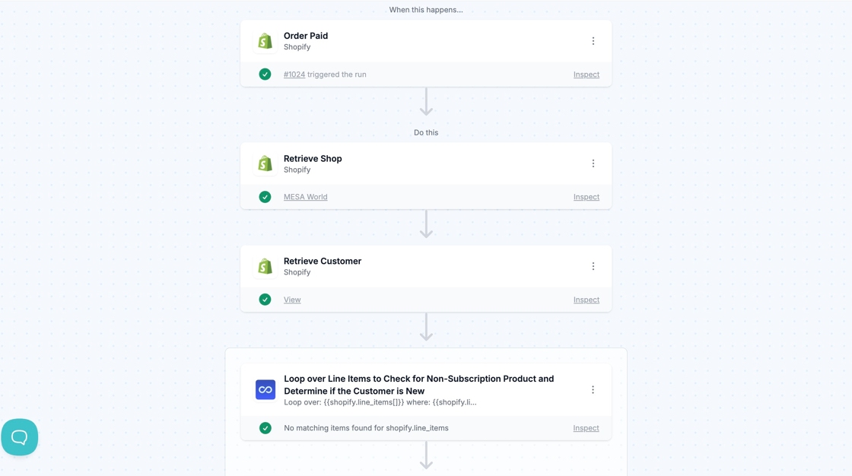Inspect the Retrieve Shop step output
The height and width of the screenshot is (476, 852).
(x=587, y=197)
